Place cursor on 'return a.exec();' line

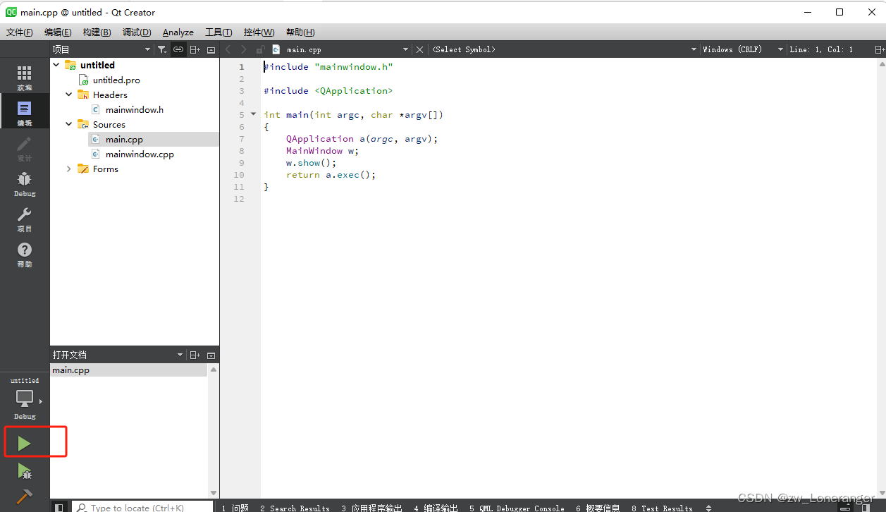pyautogui.click(x=331, y=174)
